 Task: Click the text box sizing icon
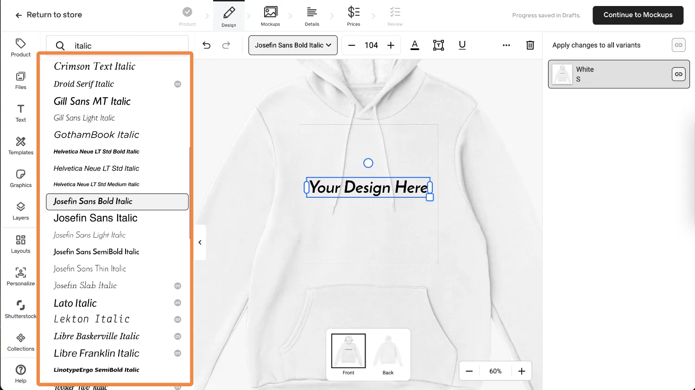coord(438,45)
